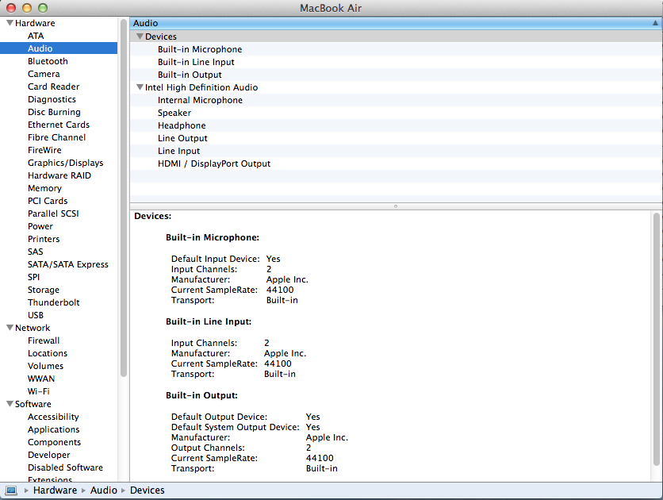Collapse Intel High Definition Audio group
Image resolution: width=663 pixels, height=500 pixels.
coord(140,87)
